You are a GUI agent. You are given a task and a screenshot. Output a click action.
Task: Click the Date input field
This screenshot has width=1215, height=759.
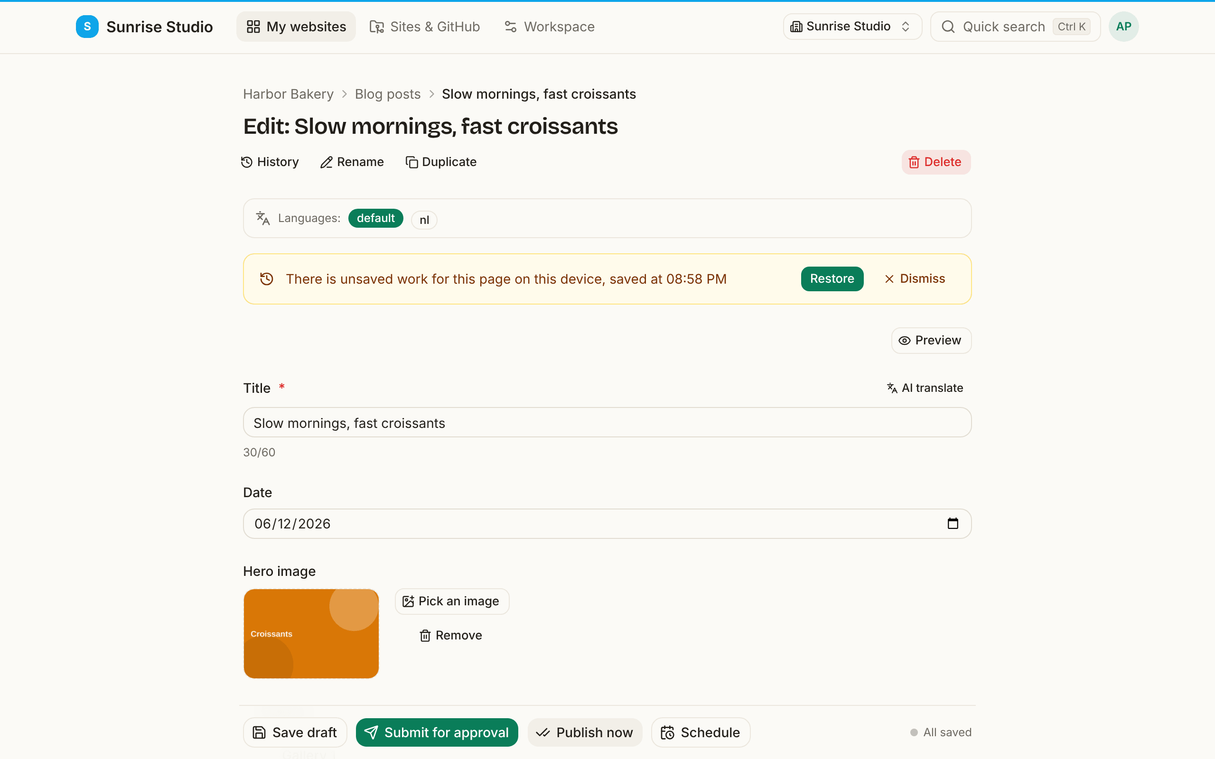(x=607, y=524)
